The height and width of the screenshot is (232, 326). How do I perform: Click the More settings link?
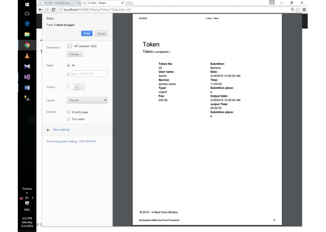pos(61,130)
